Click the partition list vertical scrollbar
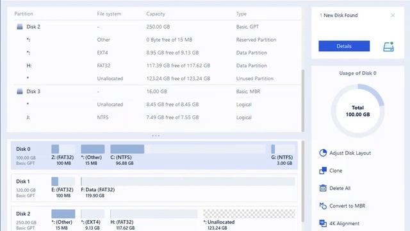Viewport: 410px width, 231px height. click(303, 101)
